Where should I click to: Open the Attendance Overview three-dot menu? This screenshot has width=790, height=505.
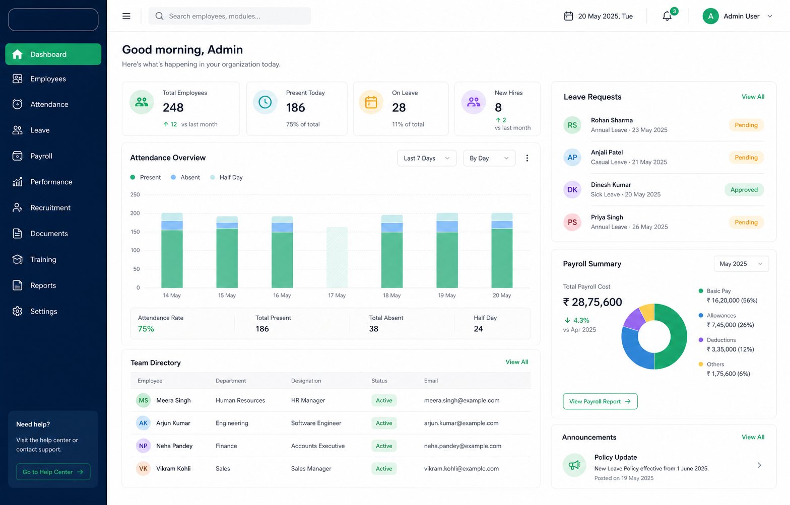[x=527, y=158]
